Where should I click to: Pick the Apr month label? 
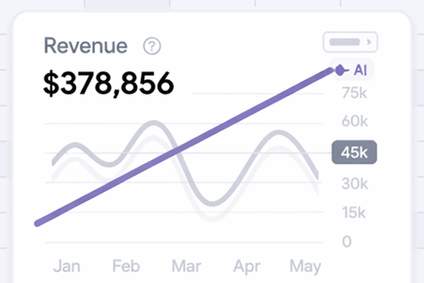point(246,265)
